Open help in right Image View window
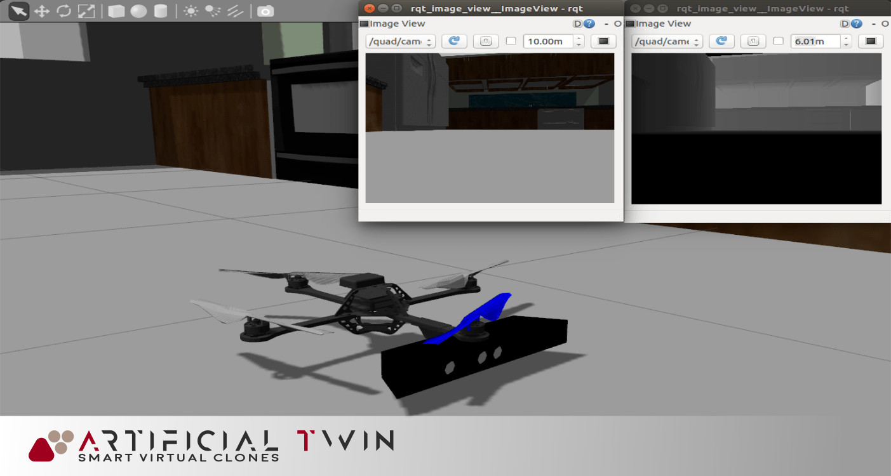This screenshot has height=476, width=891. [856, 23]
